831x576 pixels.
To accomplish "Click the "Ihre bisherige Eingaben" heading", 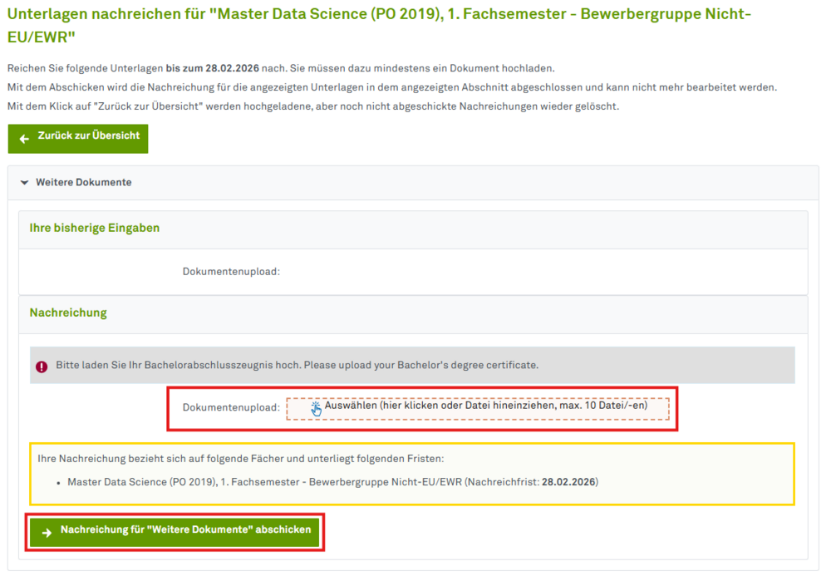I will pos(95,228).
